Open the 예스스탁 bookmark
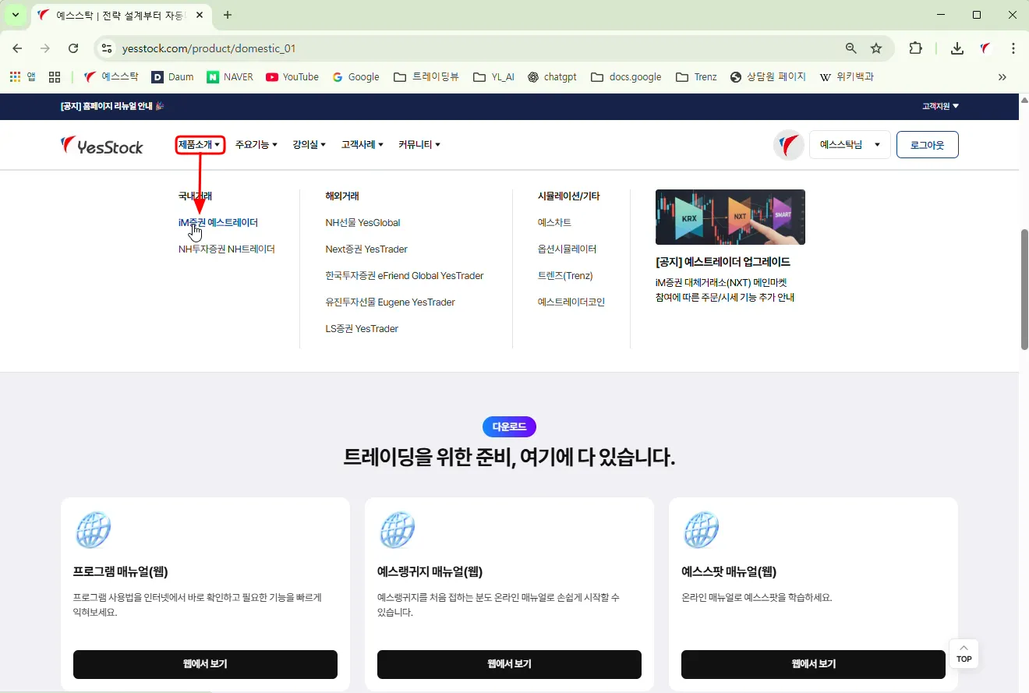Screen dimensions: 1029x693 111,77
